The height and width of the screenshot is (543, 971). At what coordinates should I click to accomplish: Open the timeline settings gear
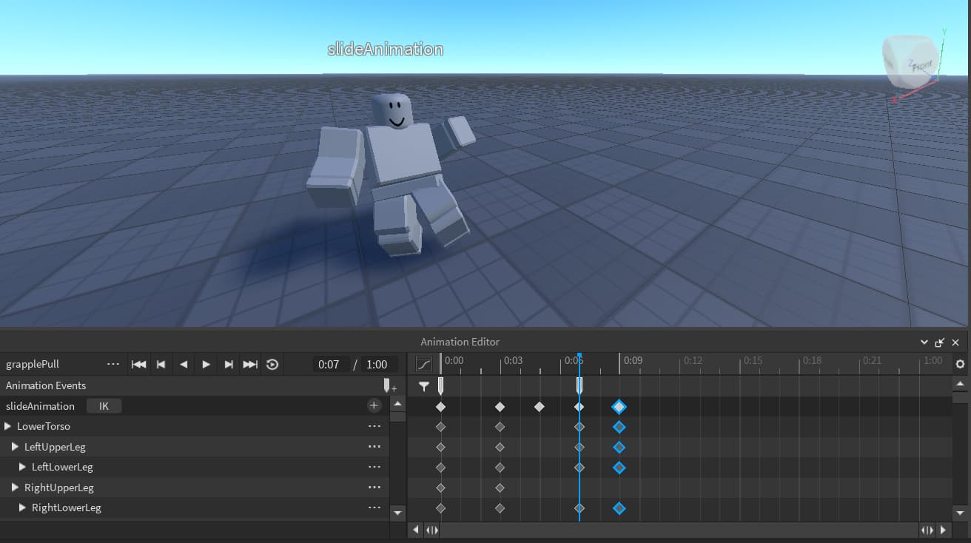960,364
